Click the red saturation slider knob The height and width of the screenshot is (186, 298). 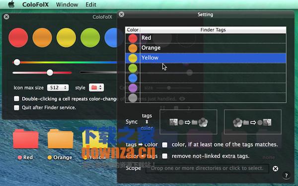[x=50, y=72]
